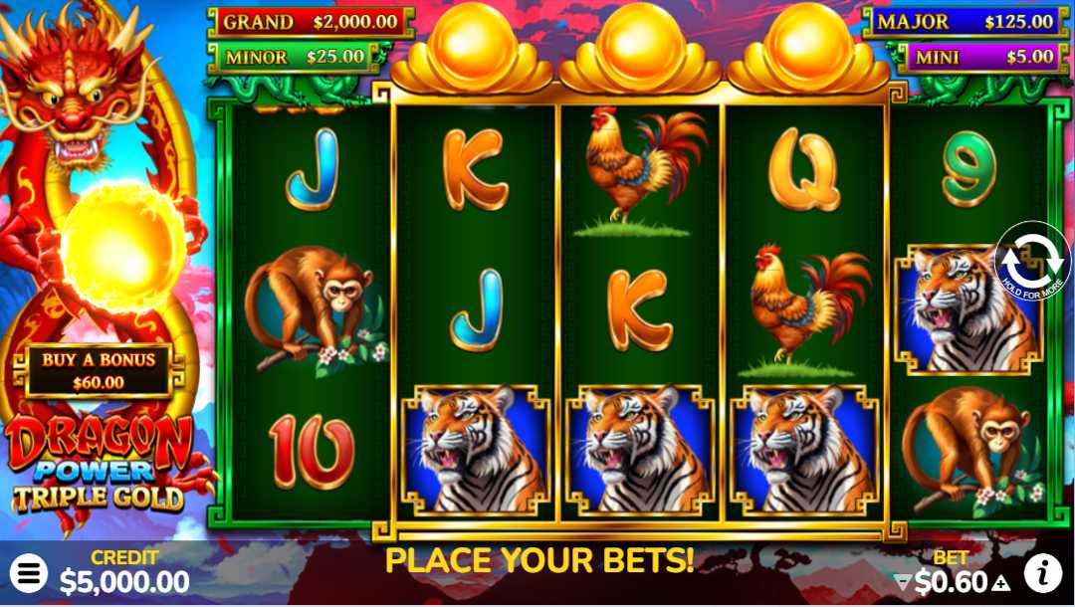1075x607 pixels.
Task: Click the tiger symbol on fifth reel
Action: [x=967, y=310]
